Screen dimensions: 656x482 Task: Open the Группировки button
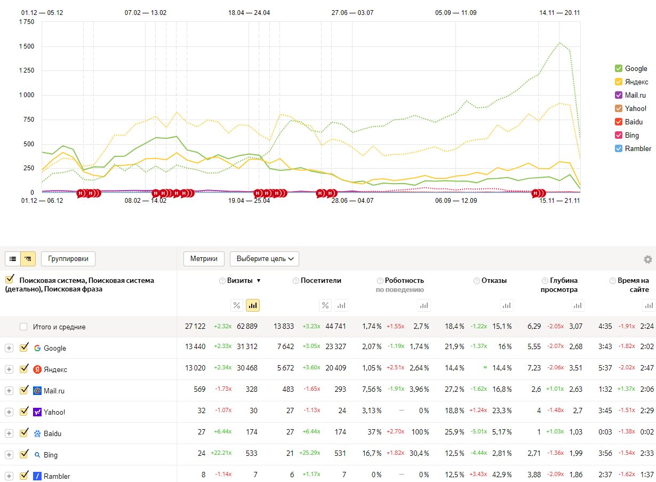68,259
